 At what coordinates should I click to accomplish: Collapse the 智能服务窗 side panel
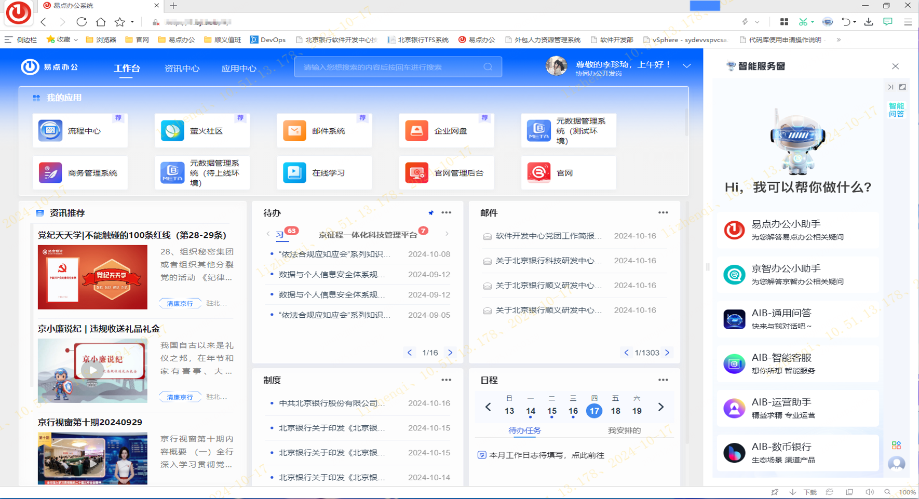pyautogui.click(x=890, y=87)
